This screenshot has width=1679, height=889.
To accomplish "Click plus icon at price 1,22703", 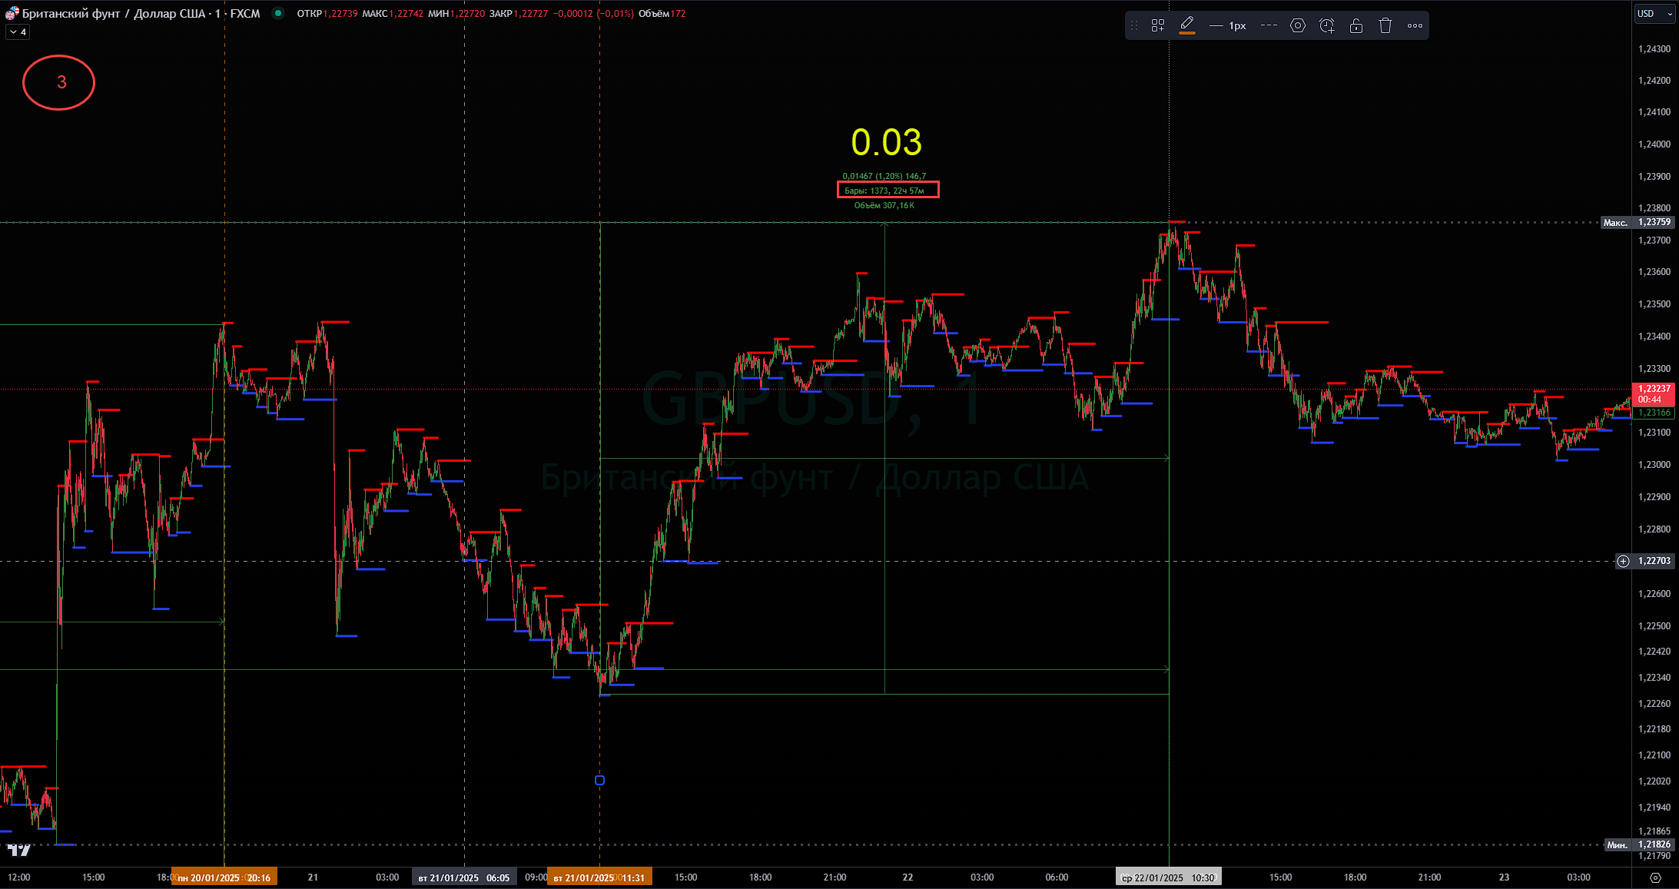I will click(1623, 561).
